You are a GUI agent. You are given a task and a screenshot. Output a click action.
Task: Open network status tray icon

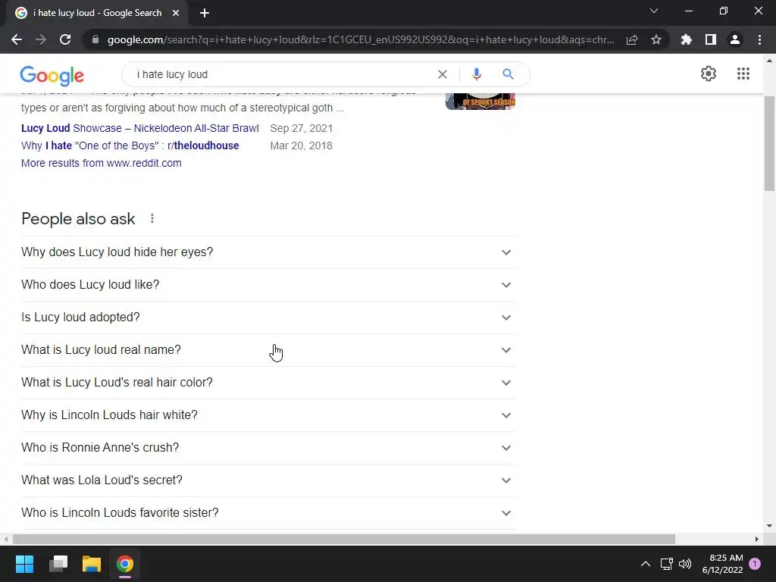667,564
